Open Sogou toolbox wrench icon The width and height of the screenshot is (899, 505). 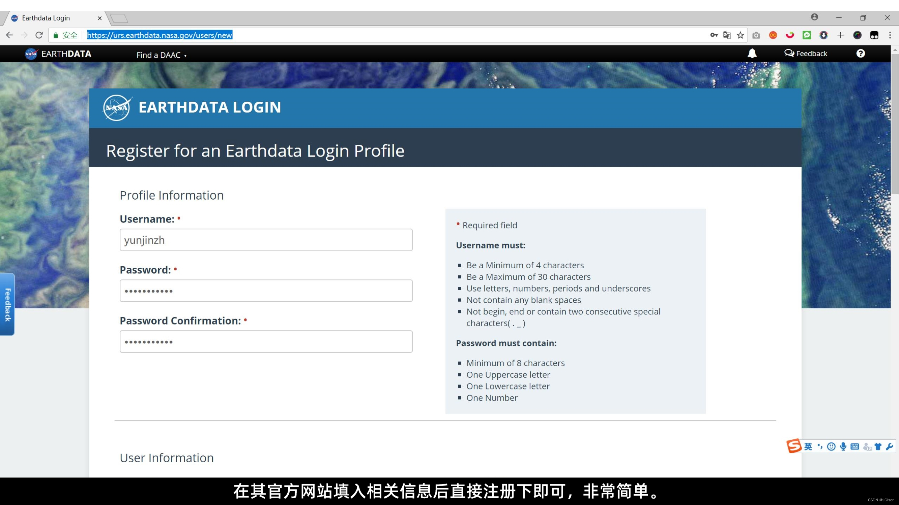[889, 446]
